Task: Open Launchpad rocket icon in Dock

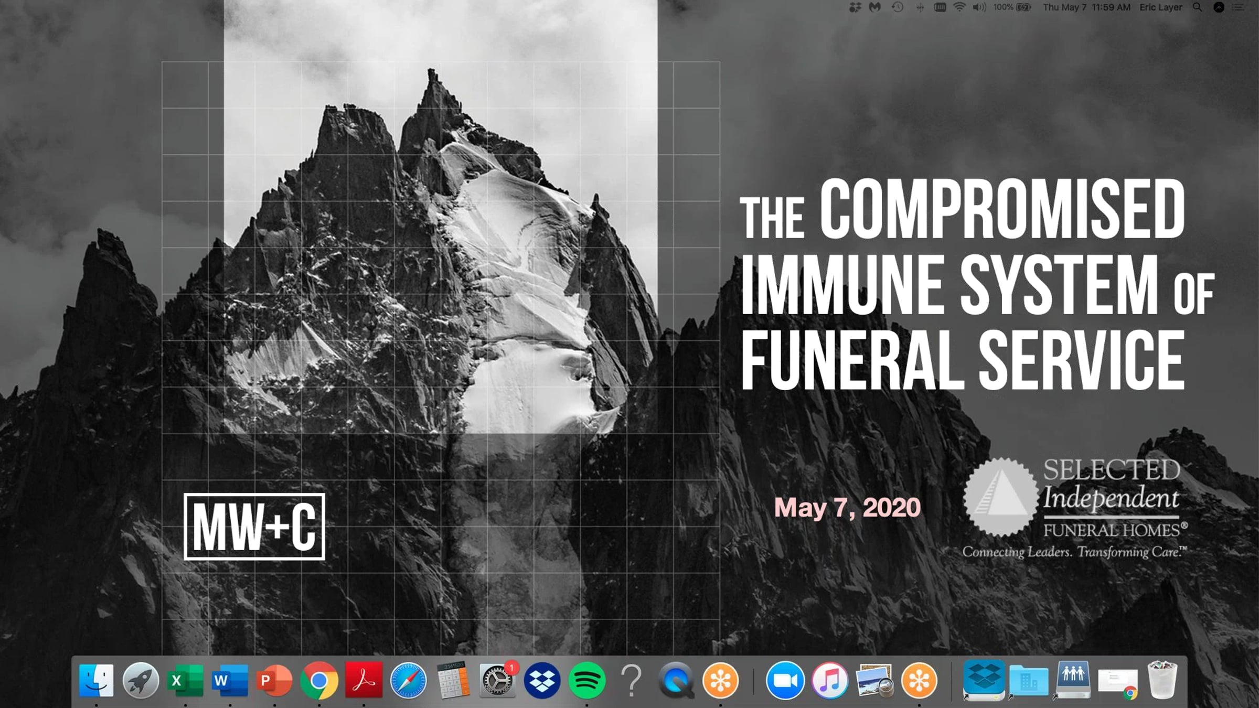Action: tap(141, 680)
